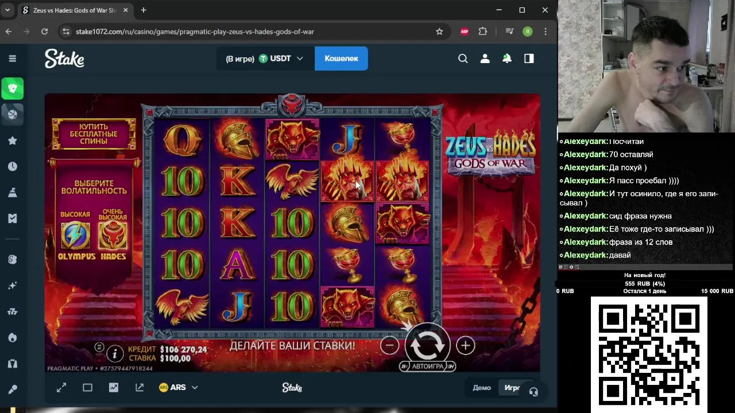
Task: Click Купить бесплатные спины button
Action: pos(94,134)
